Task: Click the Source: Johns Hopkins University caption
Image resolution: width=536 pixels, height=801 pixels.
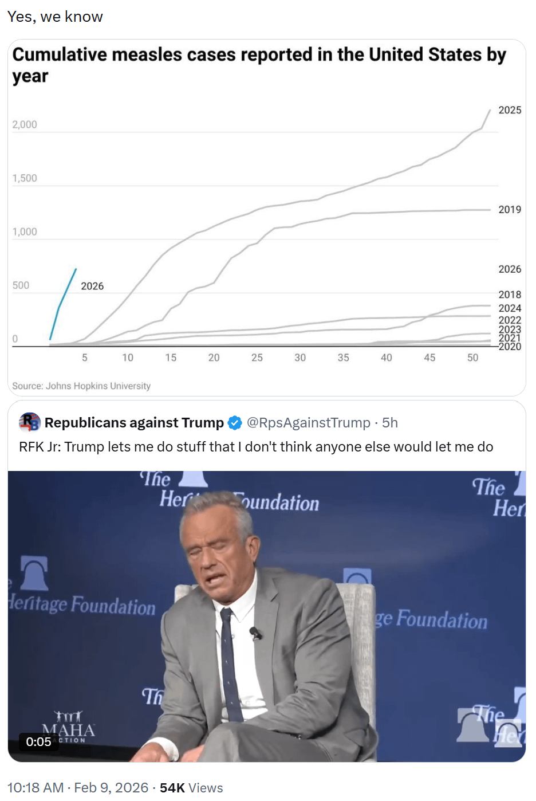Action: click(81, 386)
